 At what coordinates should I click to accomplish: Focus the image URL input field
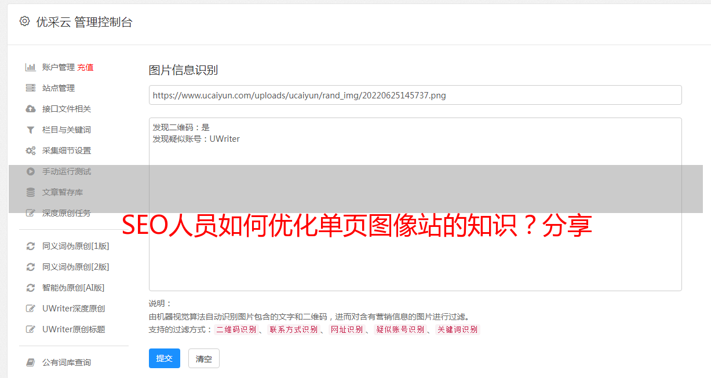click(415, 95)
